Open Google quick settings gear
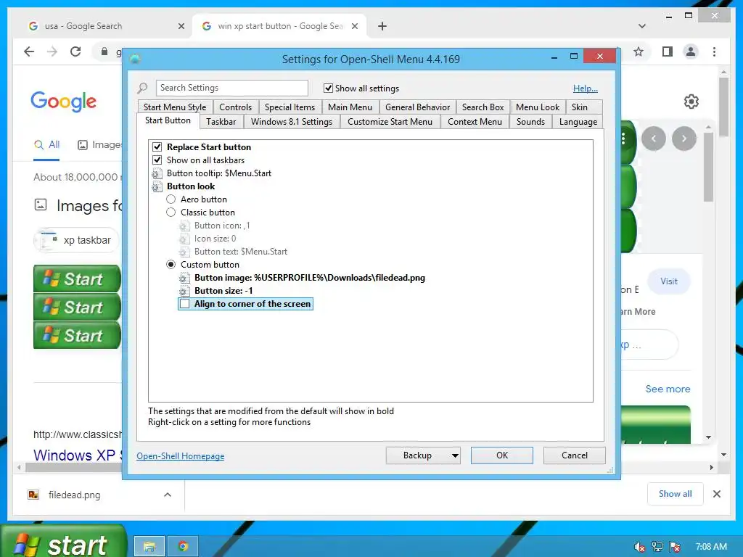This screenshot has width=743, height=557. [x=691, y=102]
